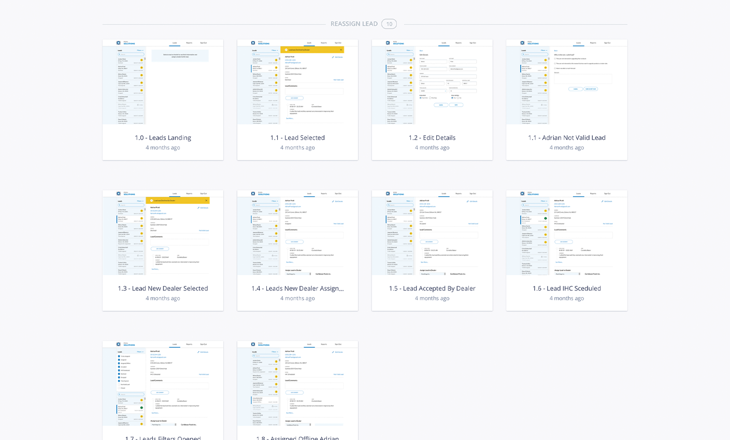Select the "1.2 - Edit Details" title
Viewport: 730px width, 440px height.
[x=432, y=138]
